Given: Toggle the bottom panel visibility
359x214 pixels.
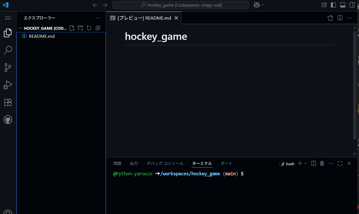Looking at the screenshot, I should tap(343, 5).
